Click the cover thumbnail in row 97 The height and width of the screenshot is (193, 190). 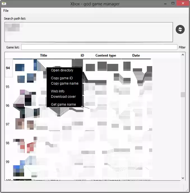click(x=24, y=124)
